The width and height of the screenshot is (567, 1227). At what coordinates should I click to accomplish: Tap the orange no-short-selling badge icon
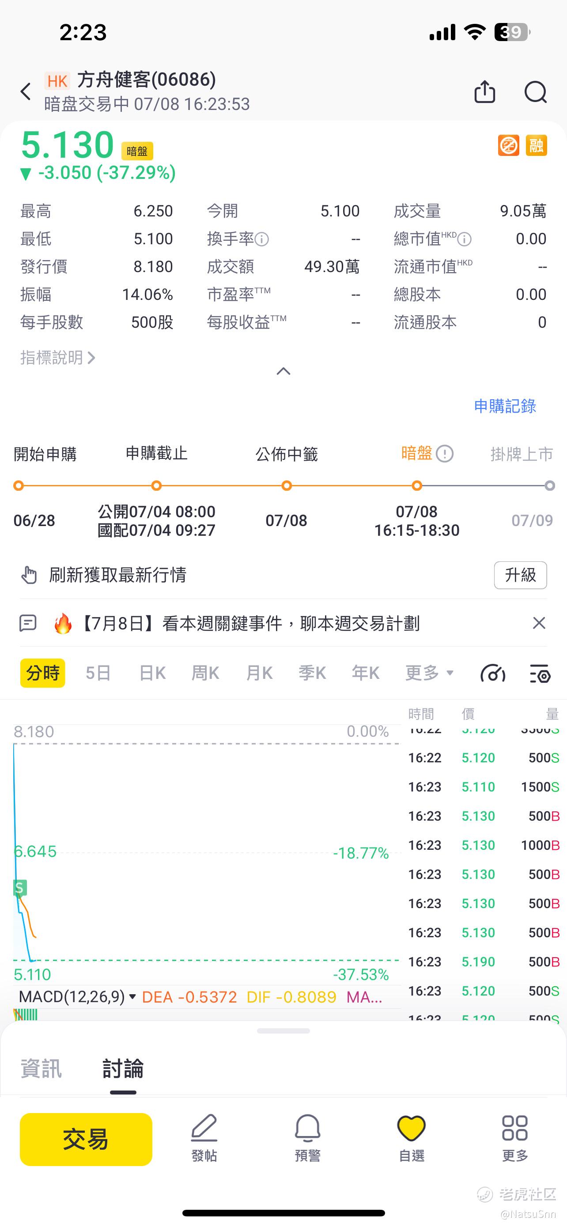[x=508, y=145]
